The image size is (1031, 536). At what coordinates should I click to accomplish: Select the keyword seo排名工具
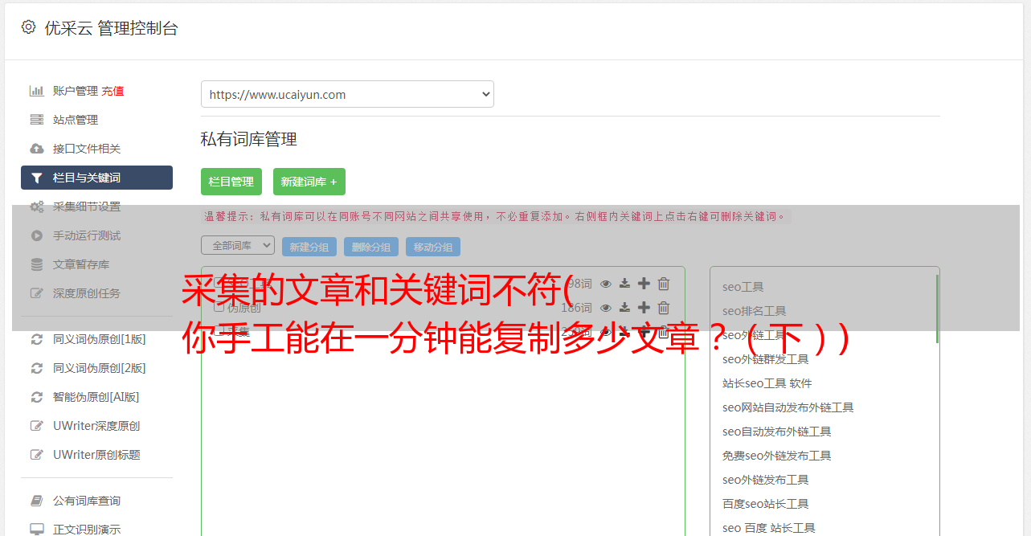tap(754, 311)
